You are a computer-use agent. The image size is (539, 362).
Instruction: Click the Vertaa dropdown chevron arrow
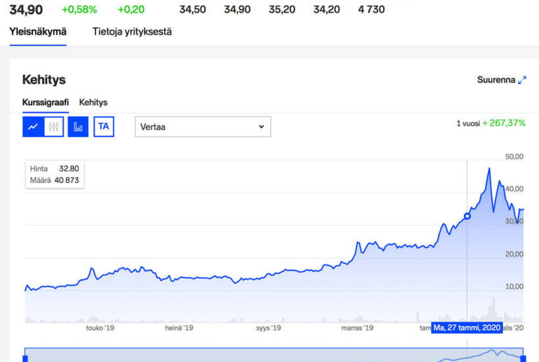click(x=261, y=126)
